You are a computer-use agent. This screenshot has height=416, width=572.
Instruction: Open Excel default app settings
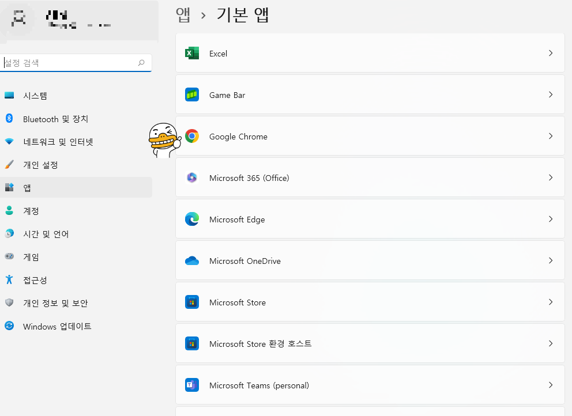pos(370,53)
